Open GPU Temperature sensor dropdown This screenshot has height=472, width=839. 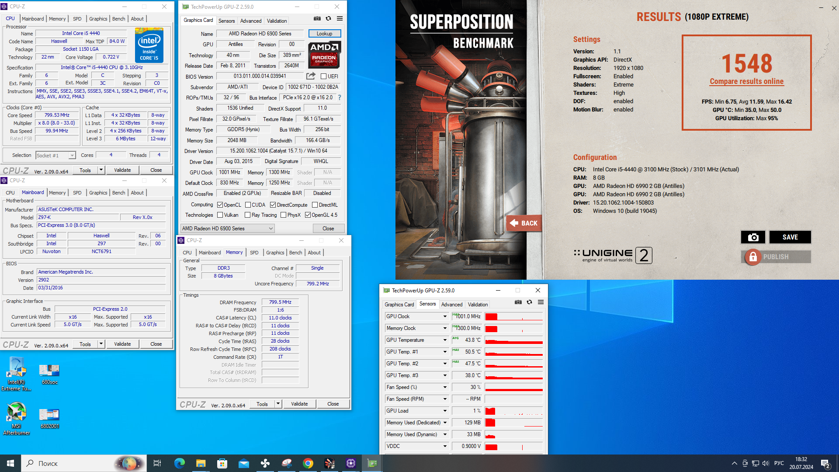pos(445,340)
